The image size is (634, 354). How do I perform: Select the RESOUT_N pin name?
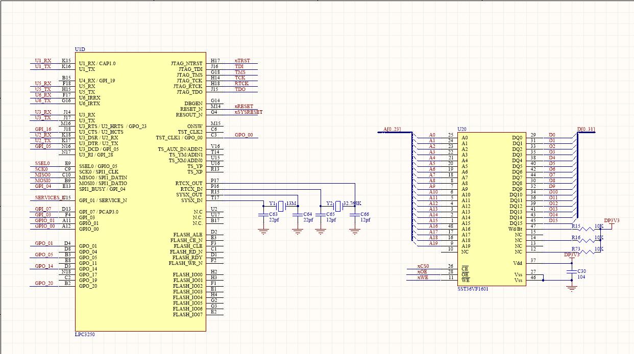tap(189, 115)
